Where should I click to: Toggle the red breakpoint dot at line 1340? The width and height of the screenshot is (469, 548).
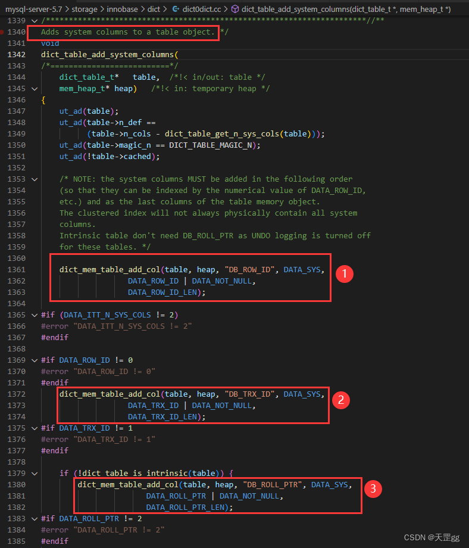point(2,32)
